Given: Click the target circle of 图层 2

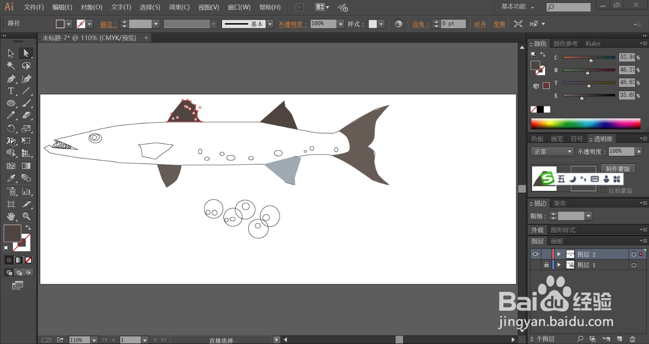Looking at the screenshot, I should [634, 254].
